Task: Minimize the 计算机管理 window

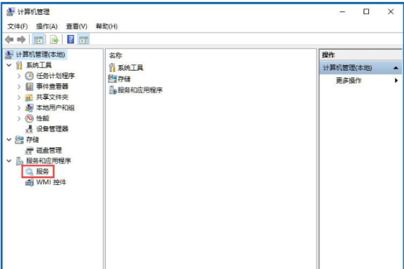Action: tap(342, 12)
